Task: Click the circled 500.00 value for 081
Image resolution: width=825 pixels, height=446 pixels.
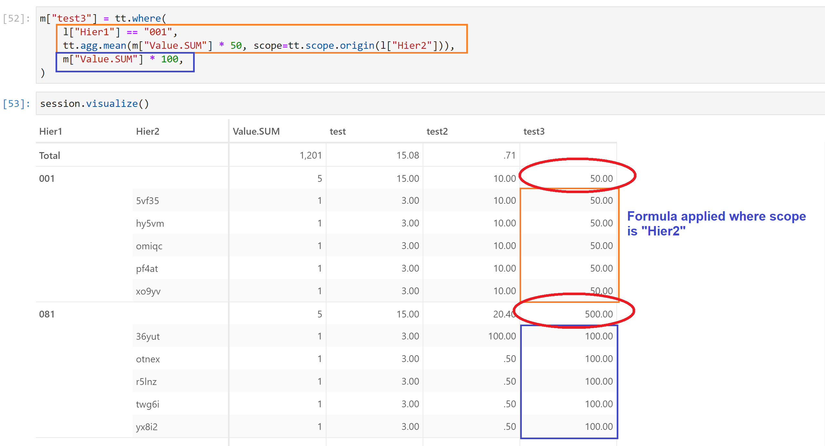Action: pyautogui.click(x=598, y=314)
